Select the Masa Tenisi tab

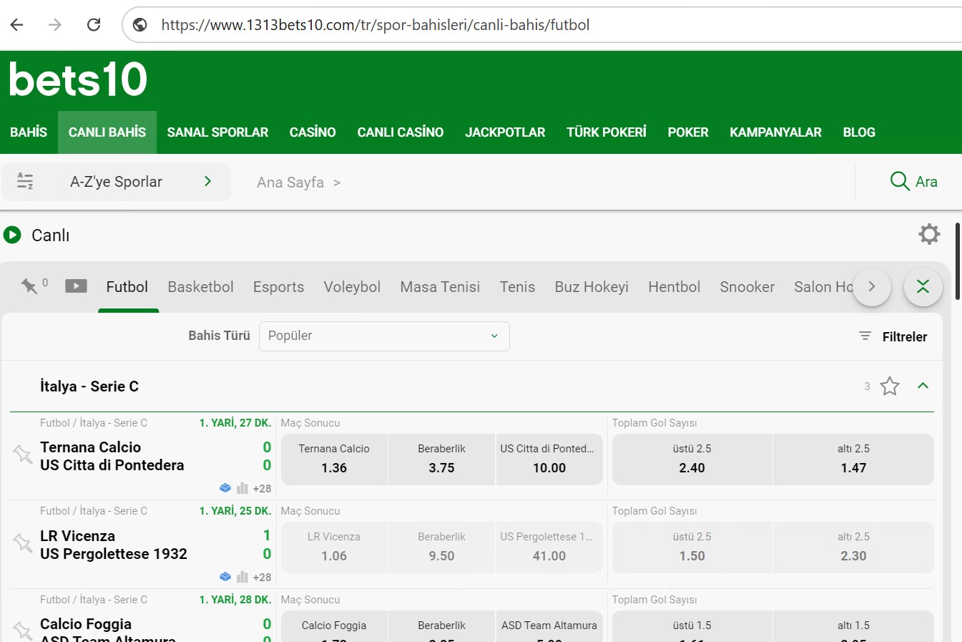[x=440, y=287]
